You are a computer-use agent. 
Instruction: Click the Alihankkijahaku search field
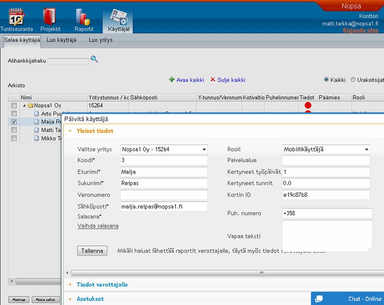[x=68, y=61]
